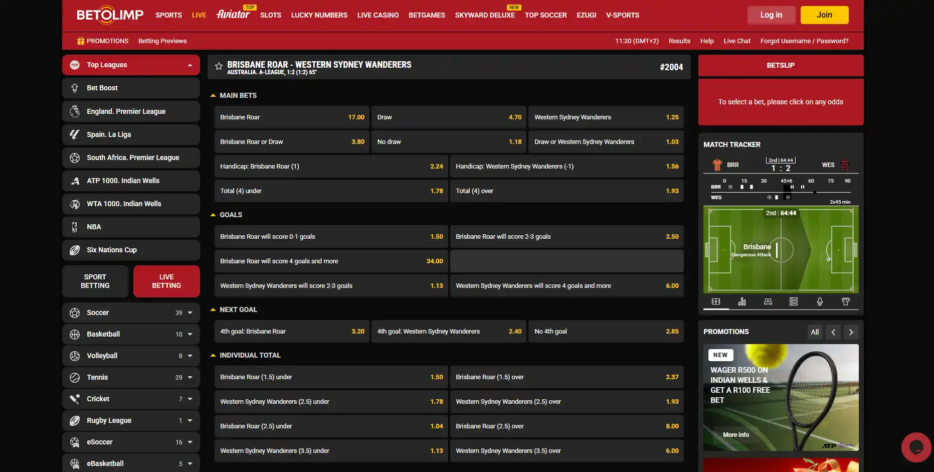
Task: Open the Forgot Username / Password link
Action: click(x=804, y=41)
